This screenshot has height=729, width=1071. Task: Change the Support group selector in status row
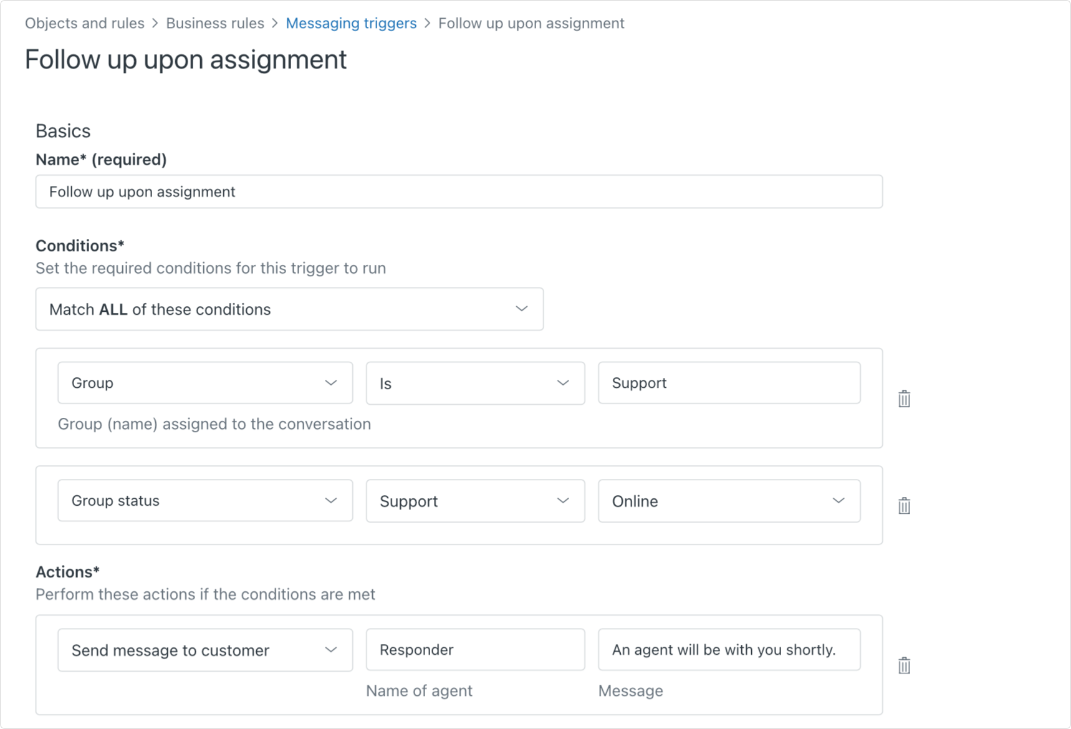pyautogui.click(x=475, y=501)
